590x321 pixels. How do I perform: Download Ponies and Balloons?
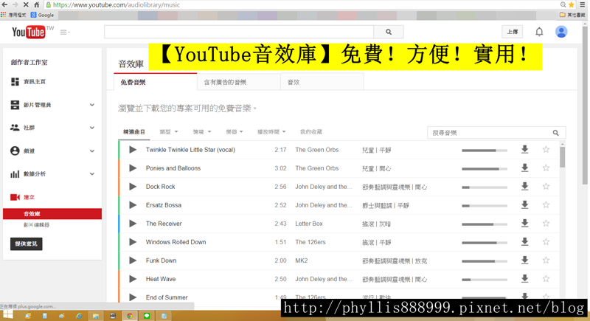[524, 168]
